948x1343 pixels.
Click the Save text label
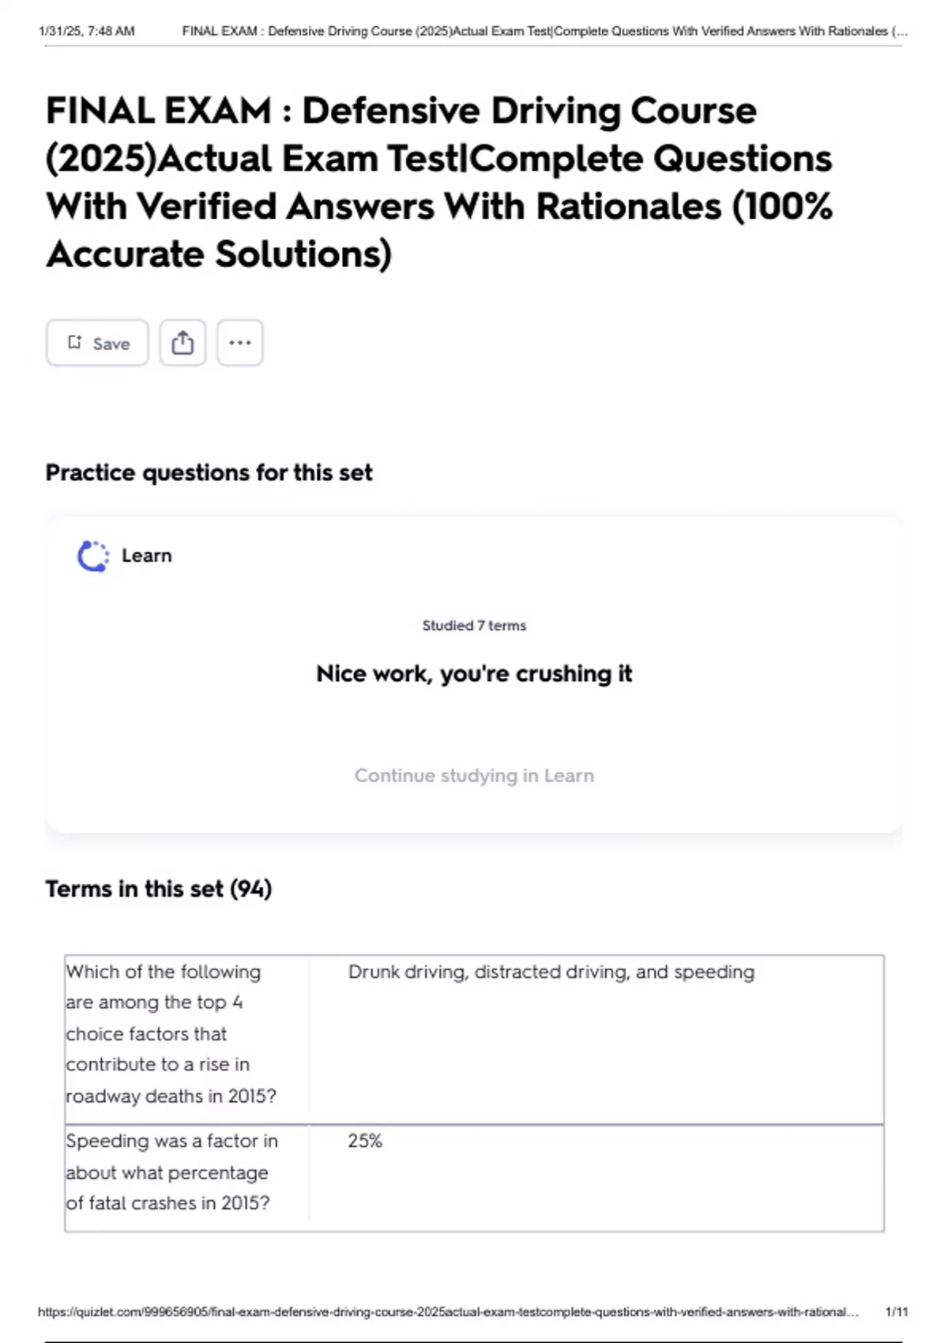pyautogui.click(x=111, y=344)
